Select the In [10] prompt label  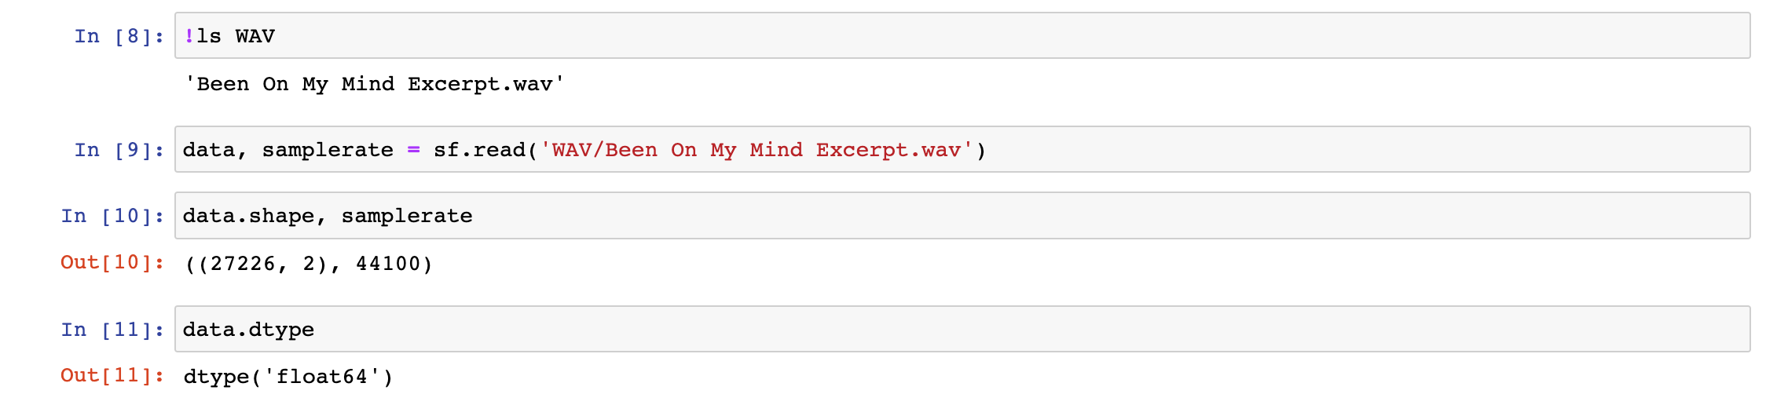click(112, 216)
